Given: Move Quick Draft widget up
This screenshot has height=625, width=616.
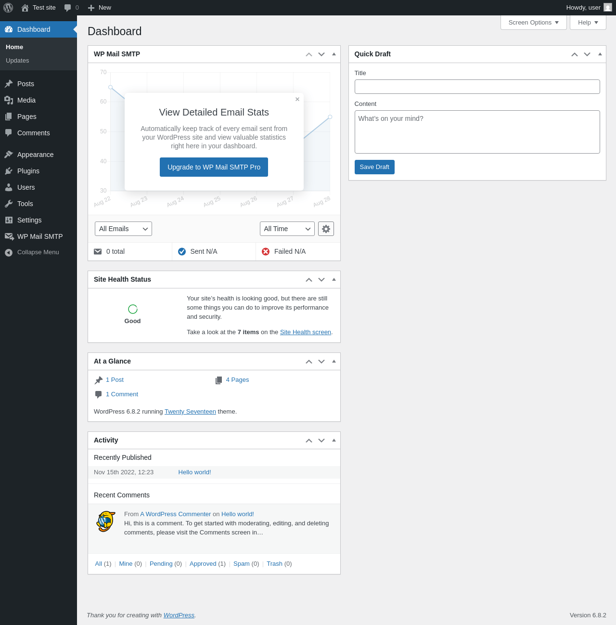Looking at the screenshot, I should (575, 54).
